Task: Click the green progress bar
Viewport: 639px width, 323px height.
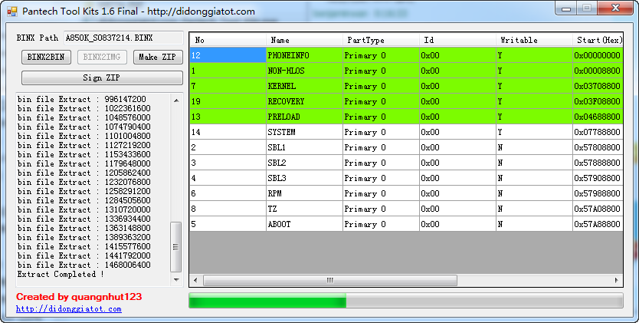Action: (405, 301)
